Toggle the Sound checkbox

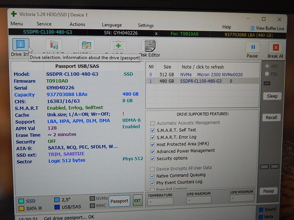[x=261, y=209]
